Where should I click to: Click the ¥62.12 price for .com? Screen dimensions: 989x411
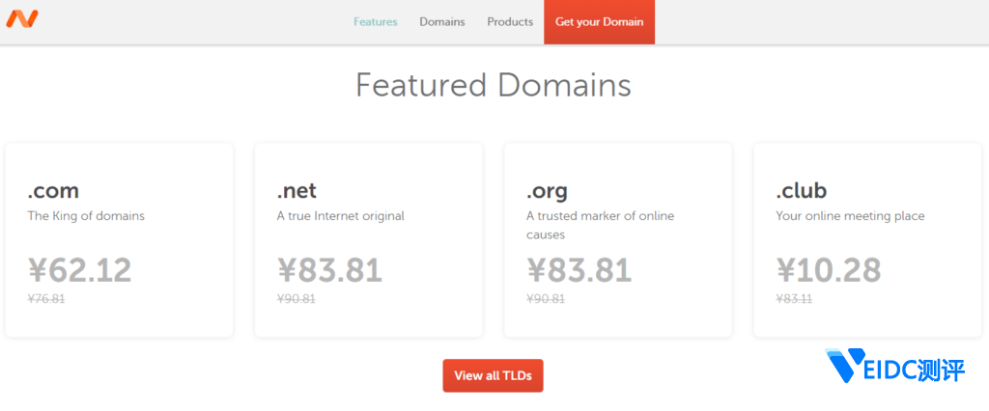tap(79, 270)
